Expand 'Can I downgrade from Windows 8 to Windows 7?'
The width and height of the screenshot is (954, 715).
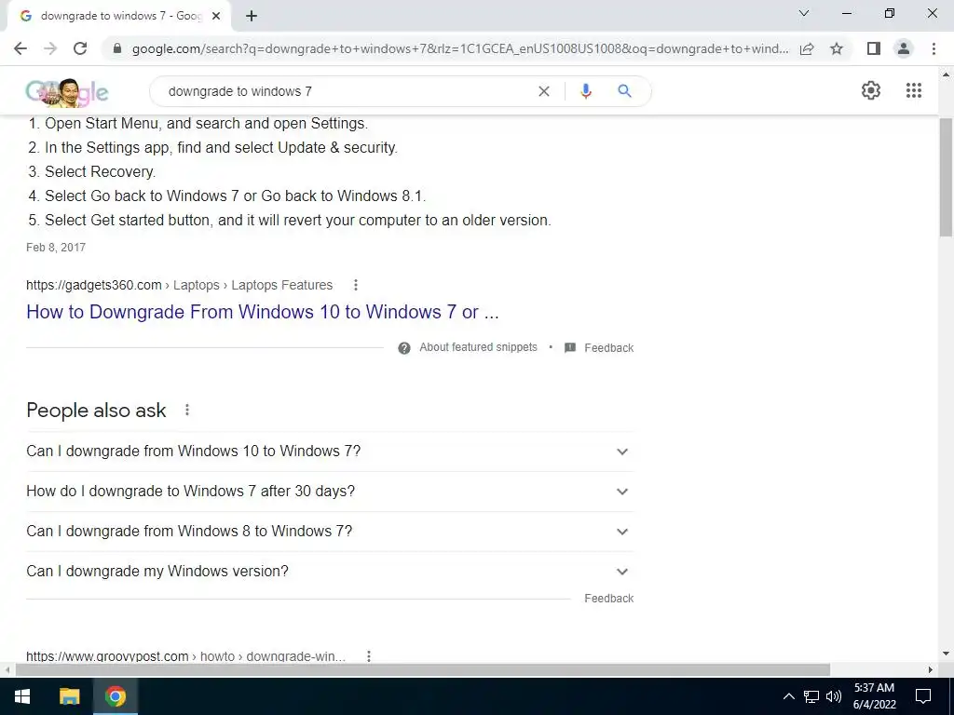point(330,532)
